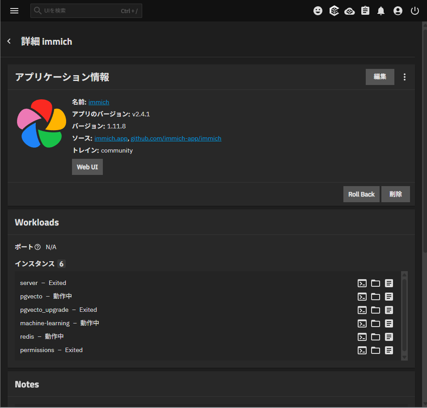Screen dimensions: 427x408
Task: Open the Web UI button
Action: point(87,167)
